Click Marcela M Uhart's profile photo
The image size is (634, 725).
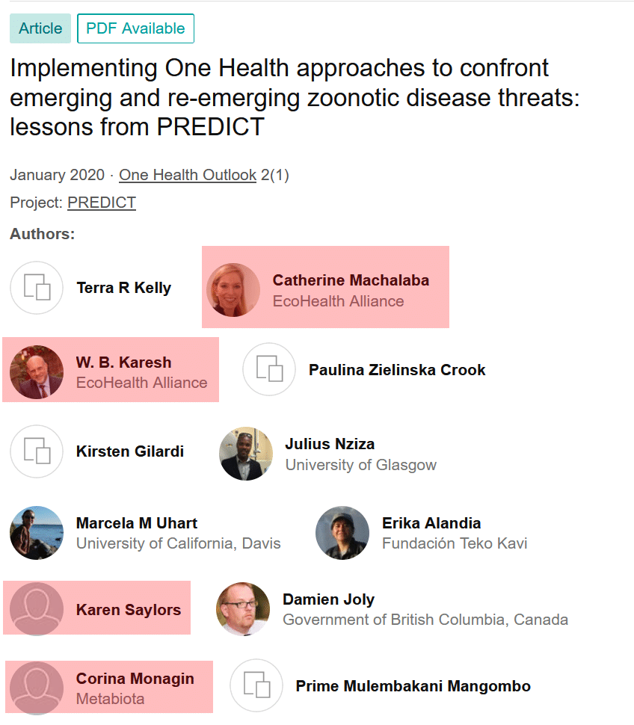coord(37,533)
